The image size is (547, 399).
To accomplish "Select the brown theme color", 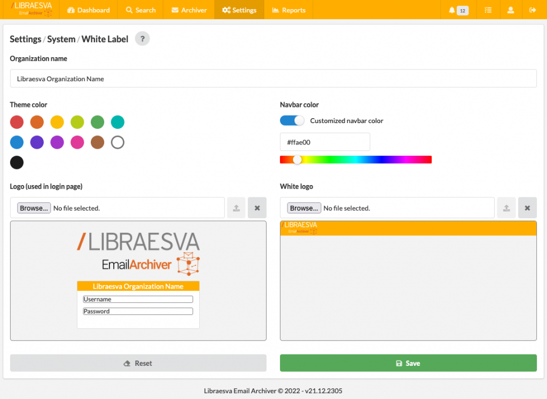I will click(x=97, y=142).
